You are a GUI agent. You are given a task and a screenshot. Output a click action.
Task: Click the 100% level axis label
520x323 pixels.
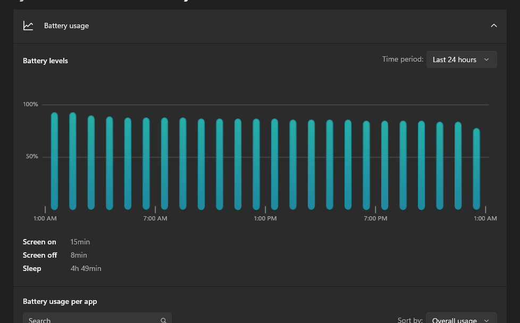pos(30,104)
